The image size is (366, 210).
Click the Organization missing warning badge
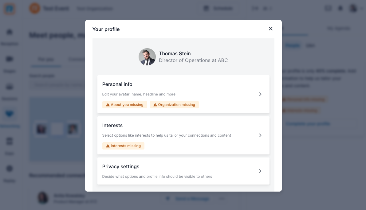click(x=174, y=105)
